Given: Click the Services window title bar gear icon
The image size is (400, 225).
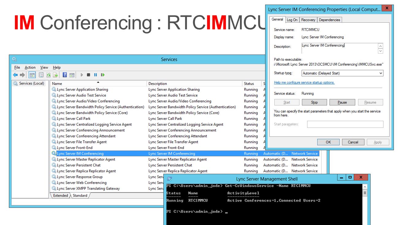Looking at the screenshot, I should click(14, 59).
